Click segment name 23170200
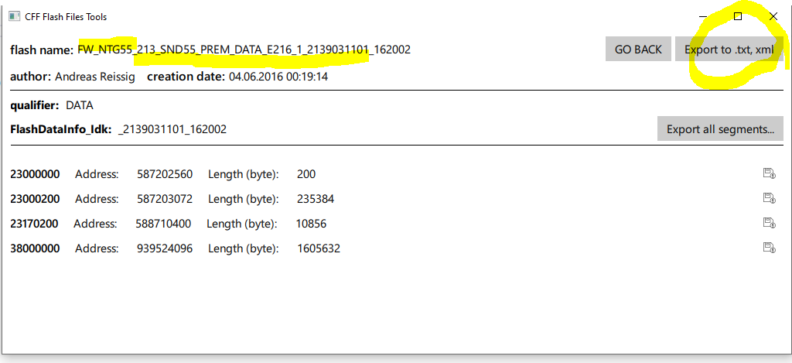Image resolution: width=792 pixels, height=363 pixels. point(35,224)
